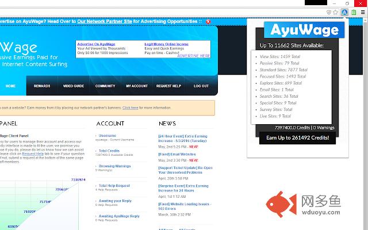The image size is (368, 230).
Task: Click Up To 11662 Sites Available heading
Action: coord(292,45)
